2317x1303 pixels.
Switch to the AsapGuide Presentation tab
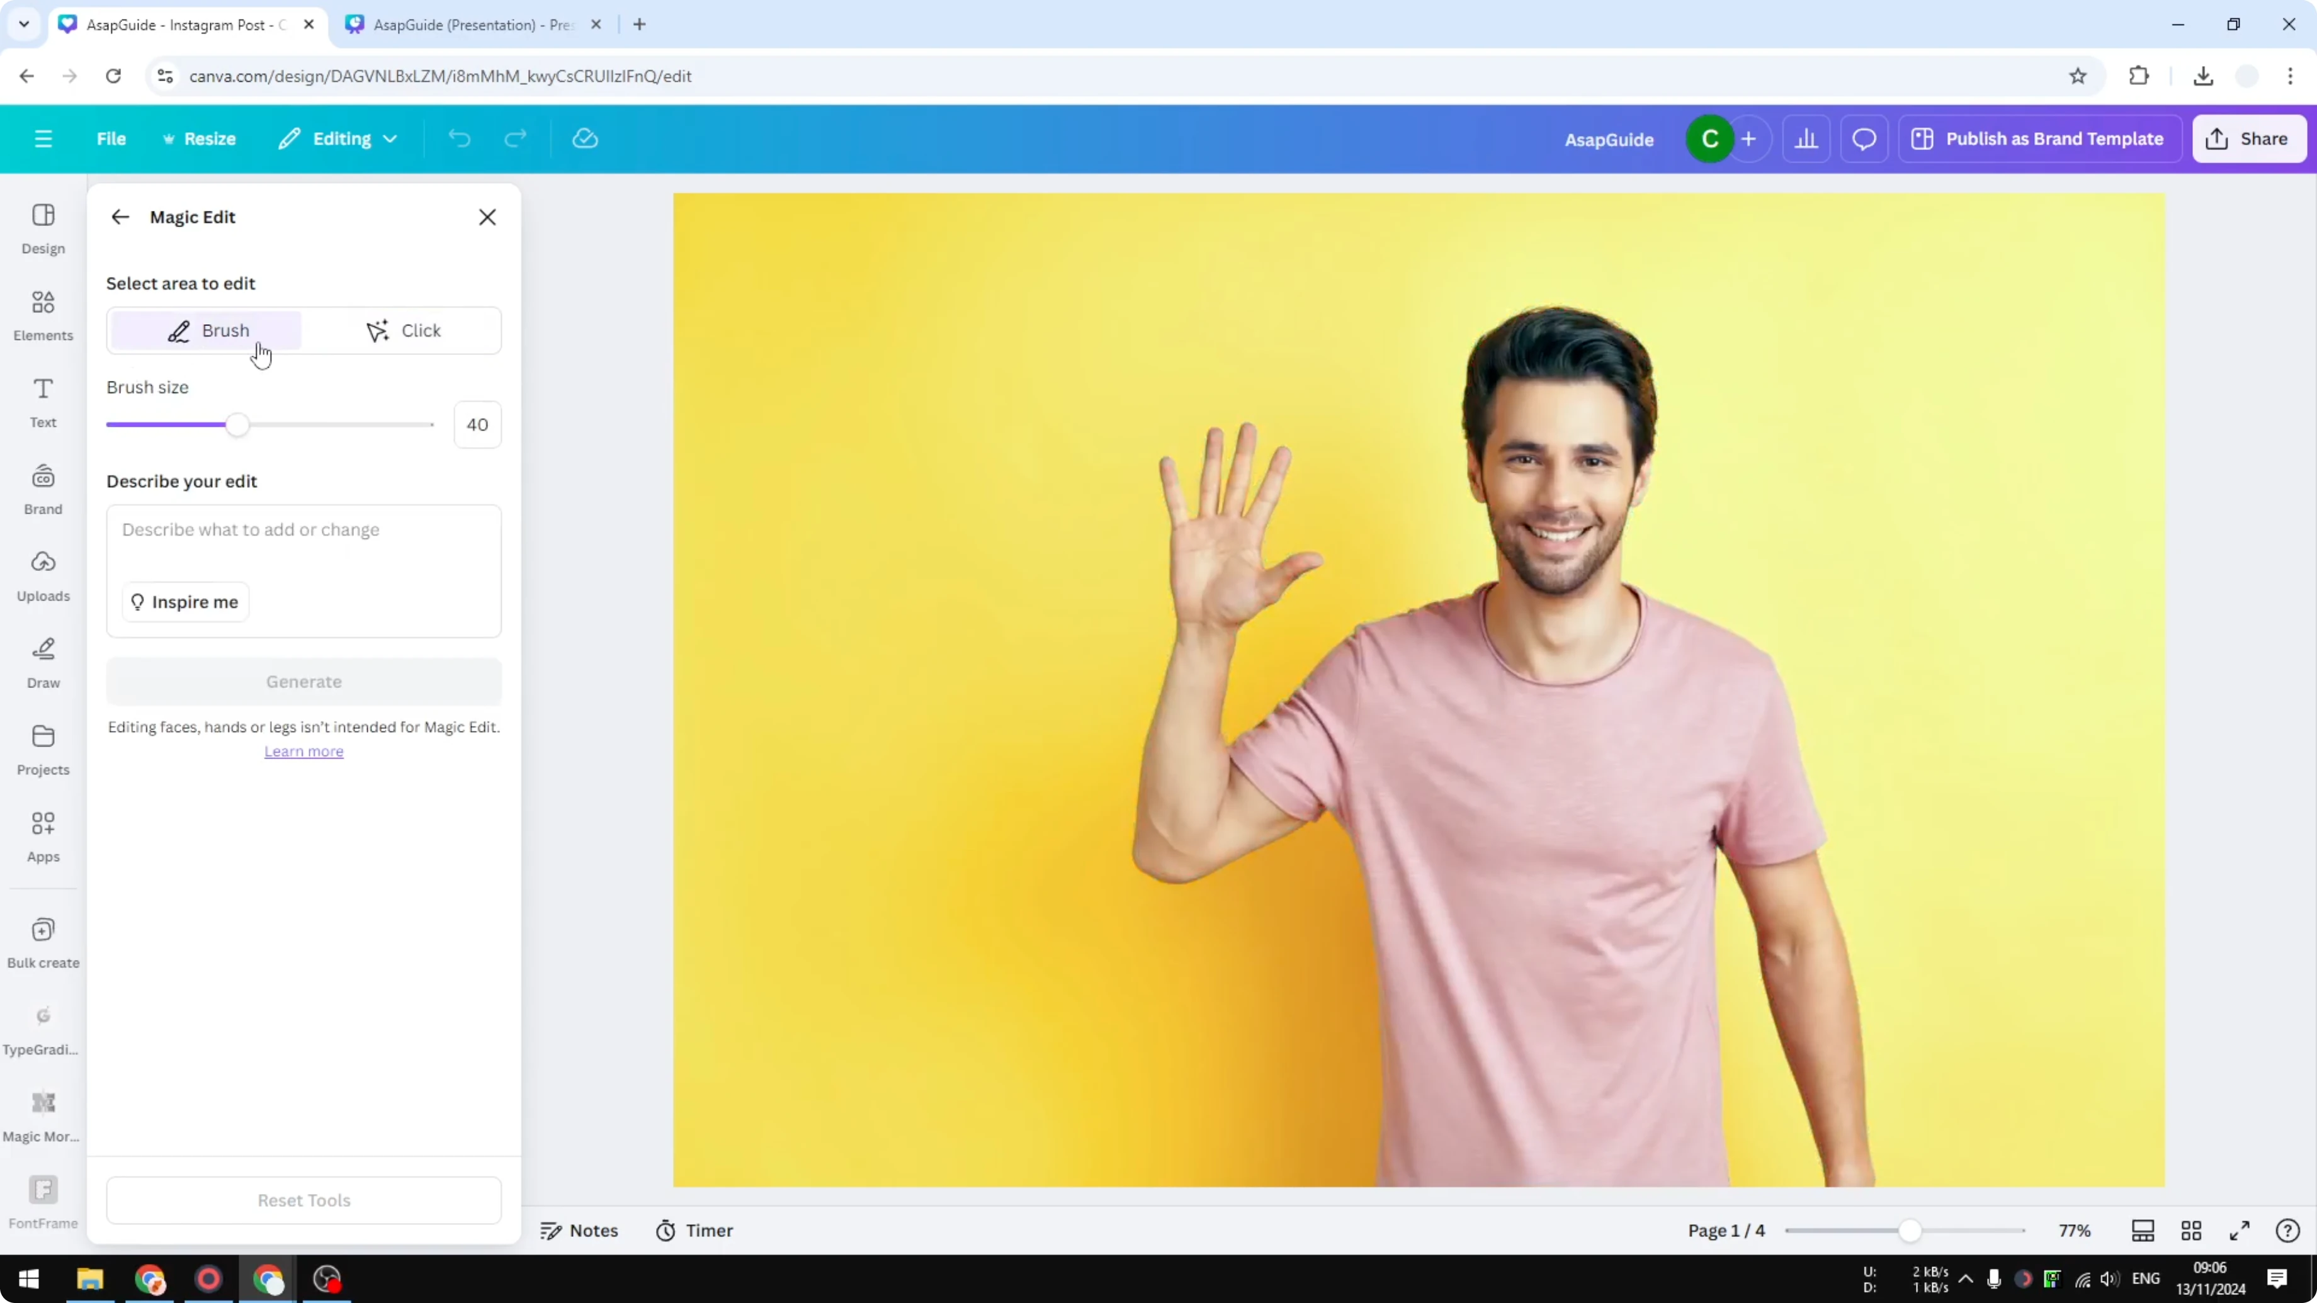[468, 25]
